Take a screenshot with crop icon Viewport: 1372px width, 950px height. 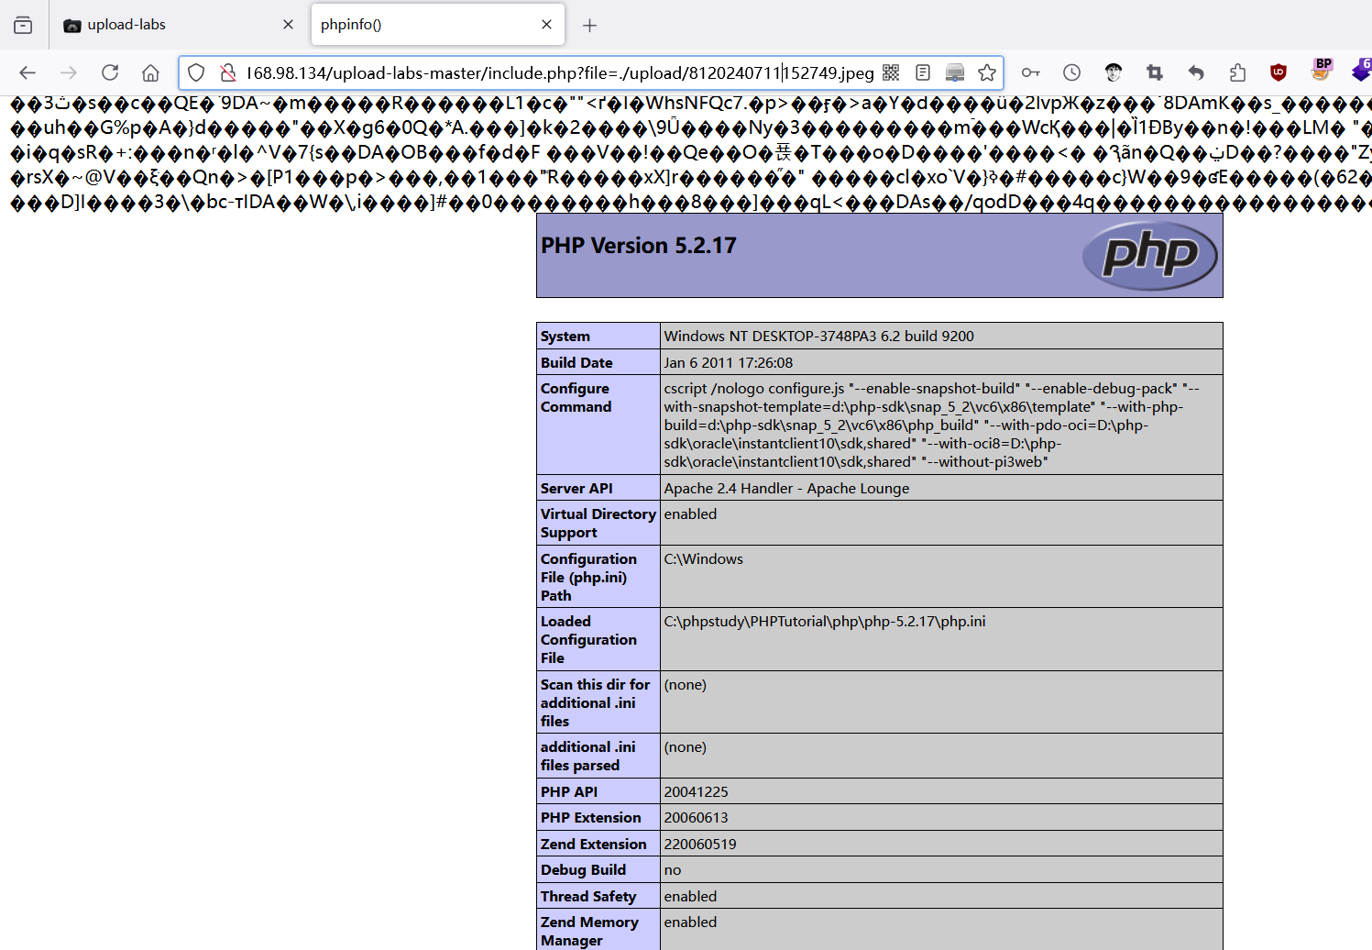(1155, 72)
